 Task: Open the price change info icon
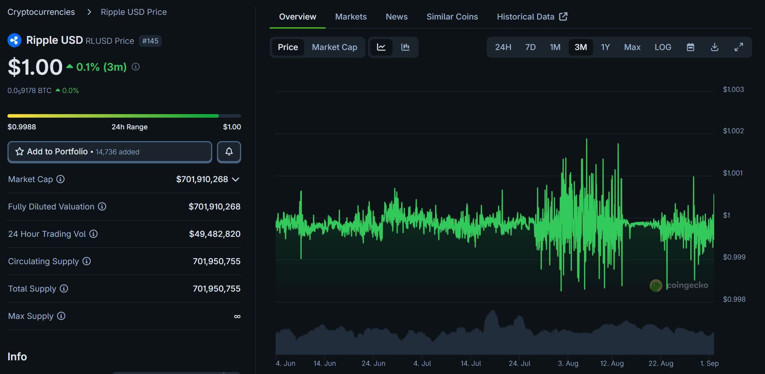pyautogui.click(x=136, y=67)
